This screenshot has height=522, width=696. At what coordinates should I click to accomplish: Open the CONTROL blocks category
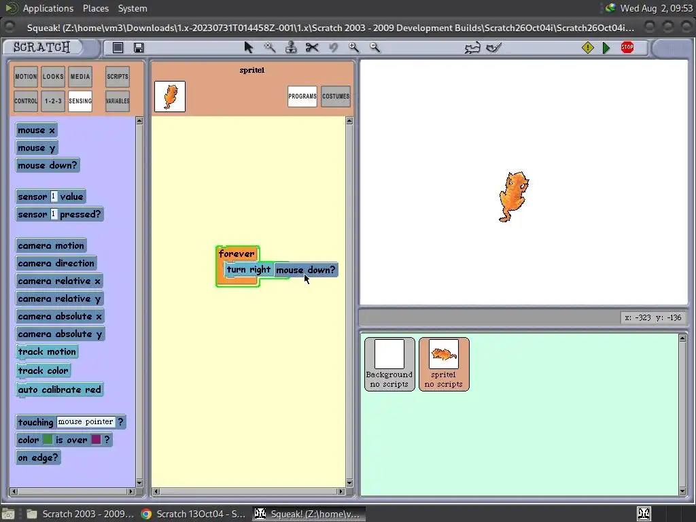[x=26, y=101]
